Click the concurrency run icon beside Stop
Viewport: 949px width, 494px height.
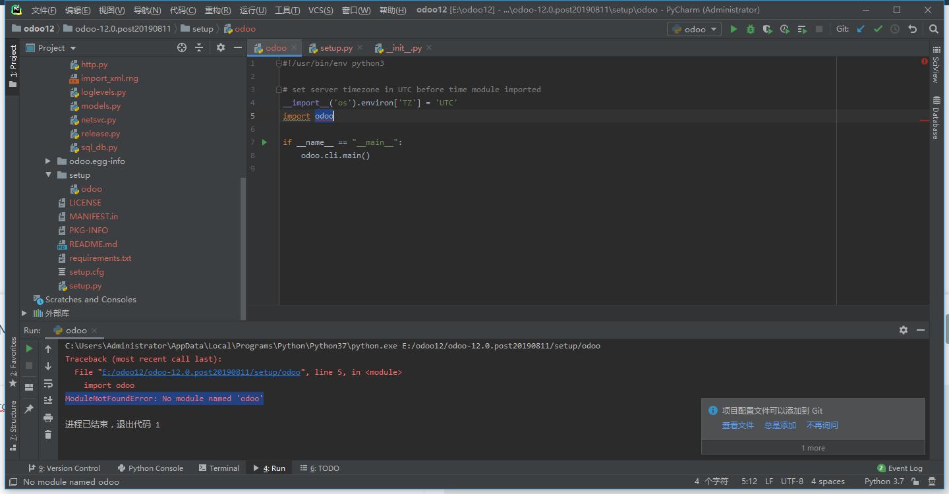tap(802, 29)
